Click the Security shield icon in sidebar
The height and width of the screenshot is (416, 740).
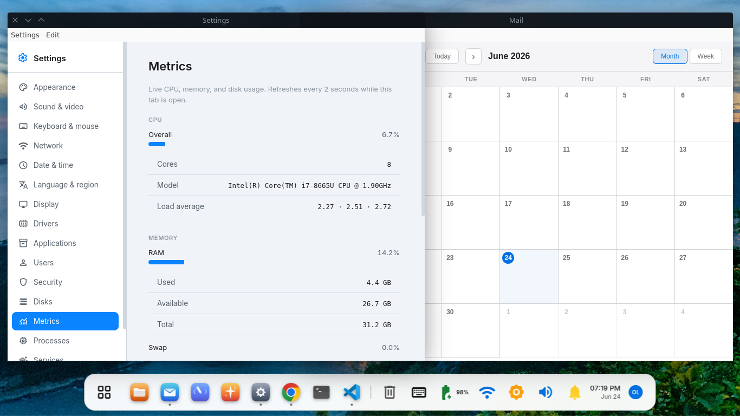23,282
